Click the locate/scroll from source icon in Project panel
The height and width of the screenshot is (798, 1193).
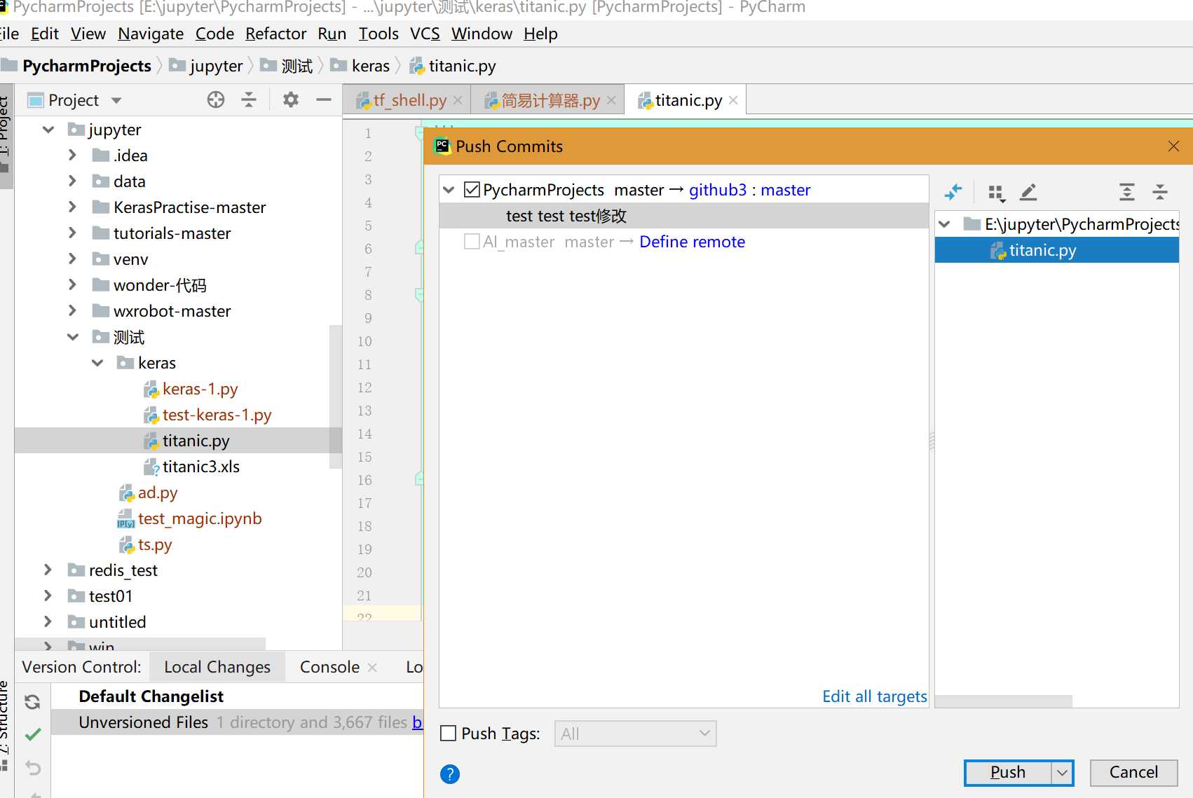(216, 100)
